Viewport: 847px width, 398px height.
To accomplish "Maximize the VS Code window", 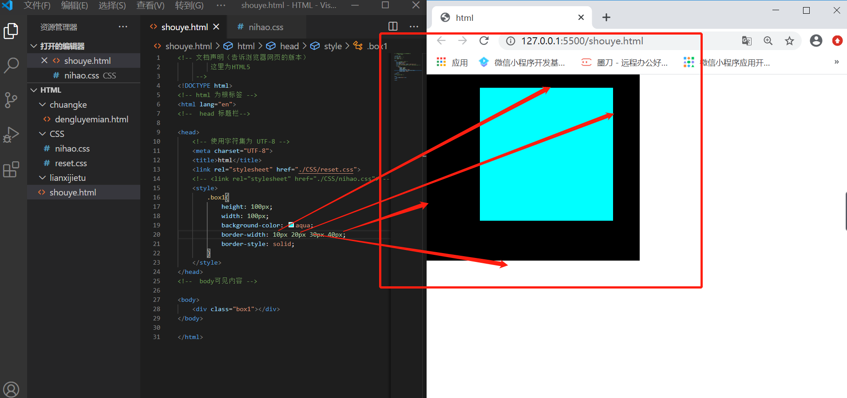I will (385, 5).
